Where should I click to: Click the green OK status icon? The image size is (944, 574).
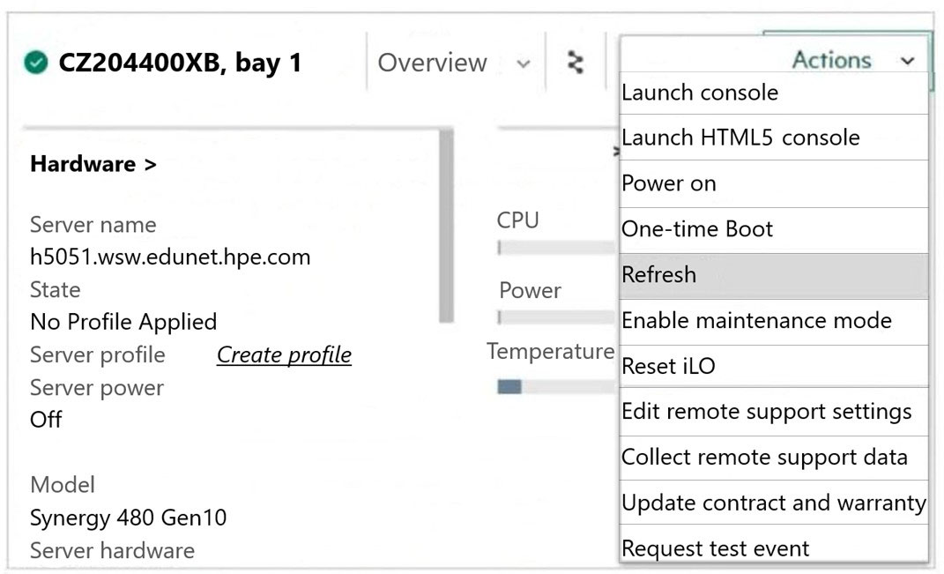coord(36,63)
